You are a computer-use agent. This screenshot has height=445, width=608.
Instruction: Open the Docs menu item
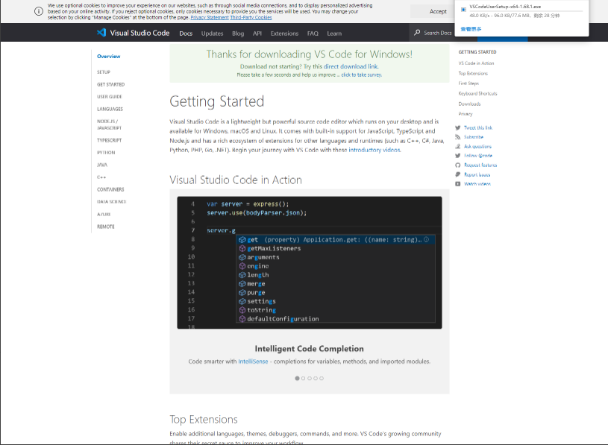point(186,33)
